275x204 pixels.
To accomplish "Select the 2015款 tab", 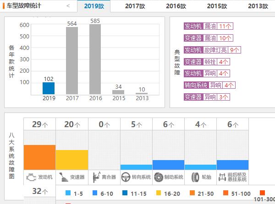I will [217, 6].
